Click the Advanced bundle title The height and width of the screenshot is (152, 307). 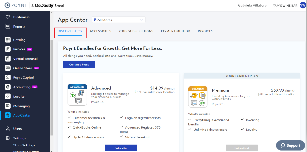pyautogui.click(x=101, y=88)
